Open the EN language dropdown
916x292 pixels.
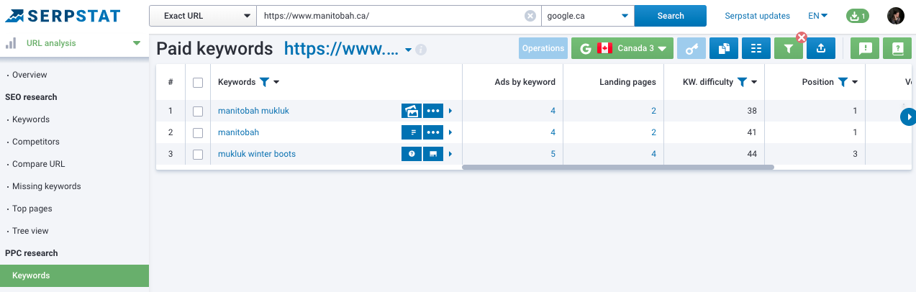pyautogui.click(x=817, y=16)
